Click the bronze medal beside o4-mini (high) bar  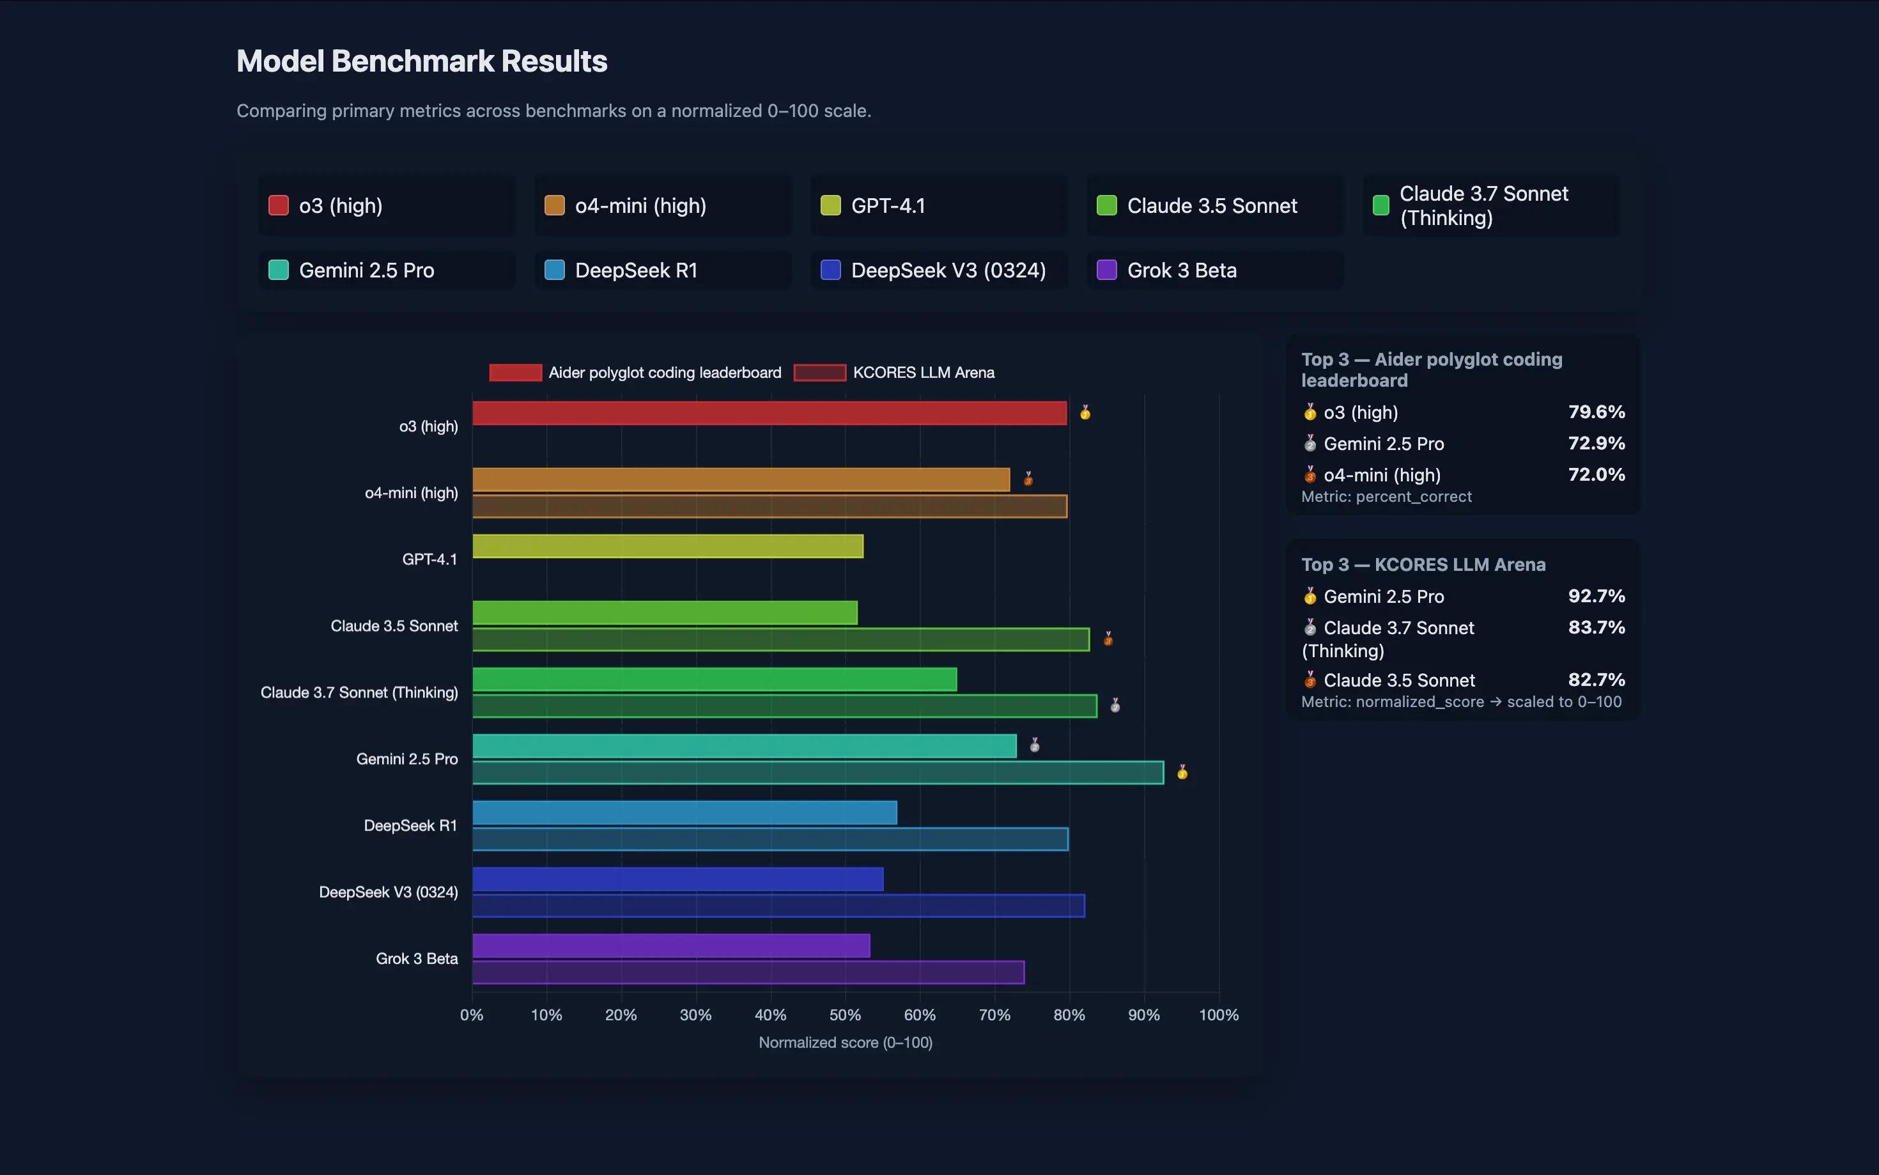[x=1028, y=479]
